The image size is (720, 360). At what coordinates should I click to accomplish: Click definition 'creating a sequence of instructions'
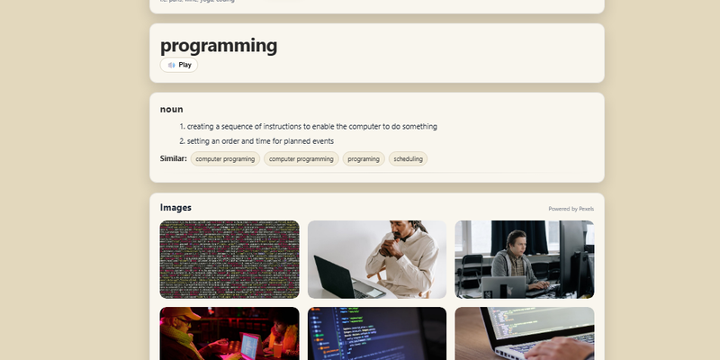click(x=312, y=126)
